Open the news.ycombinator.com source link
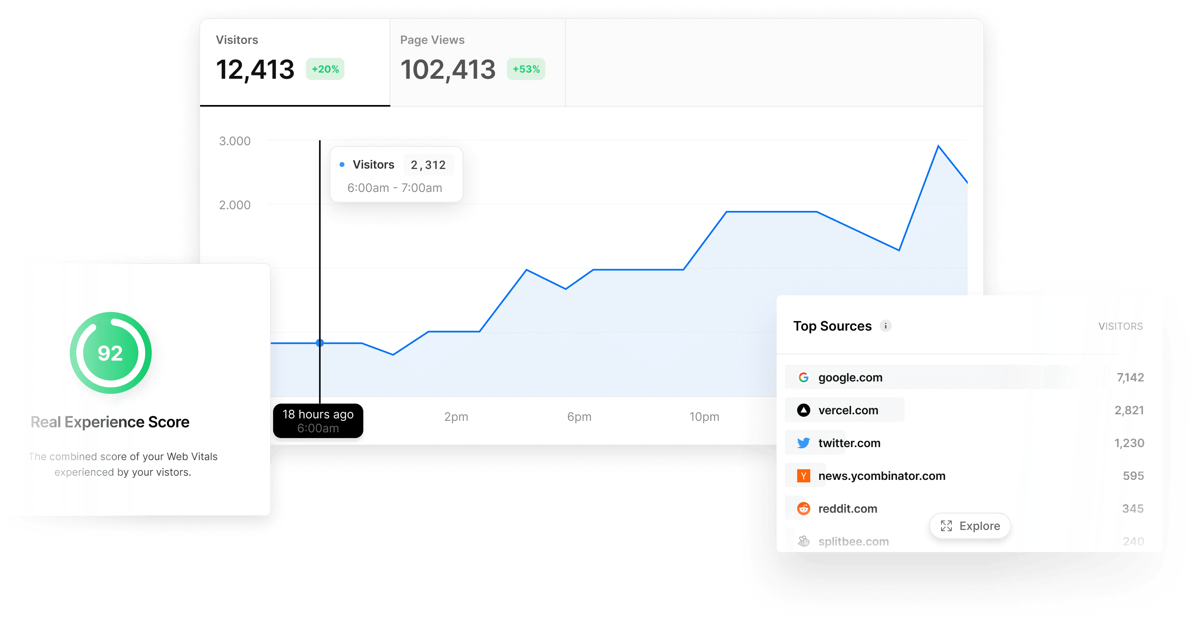1199x621 pixels. tap(882, 476)
